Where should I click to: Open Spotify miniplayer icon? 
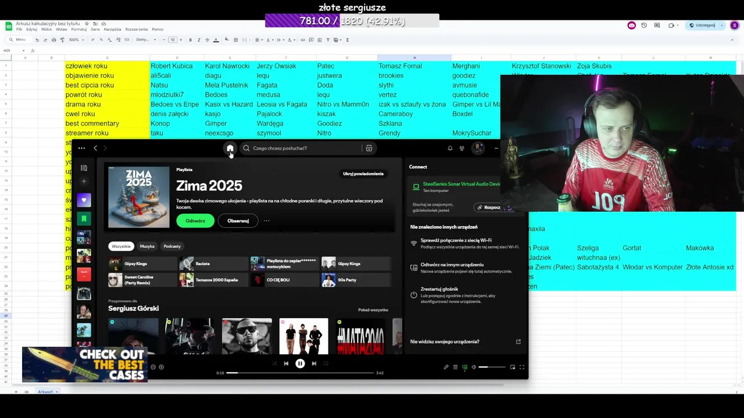tap(513, 367)
